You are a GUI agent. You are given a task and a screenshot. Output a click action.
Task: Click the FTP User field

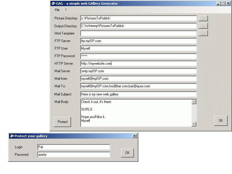pos(139,48)
